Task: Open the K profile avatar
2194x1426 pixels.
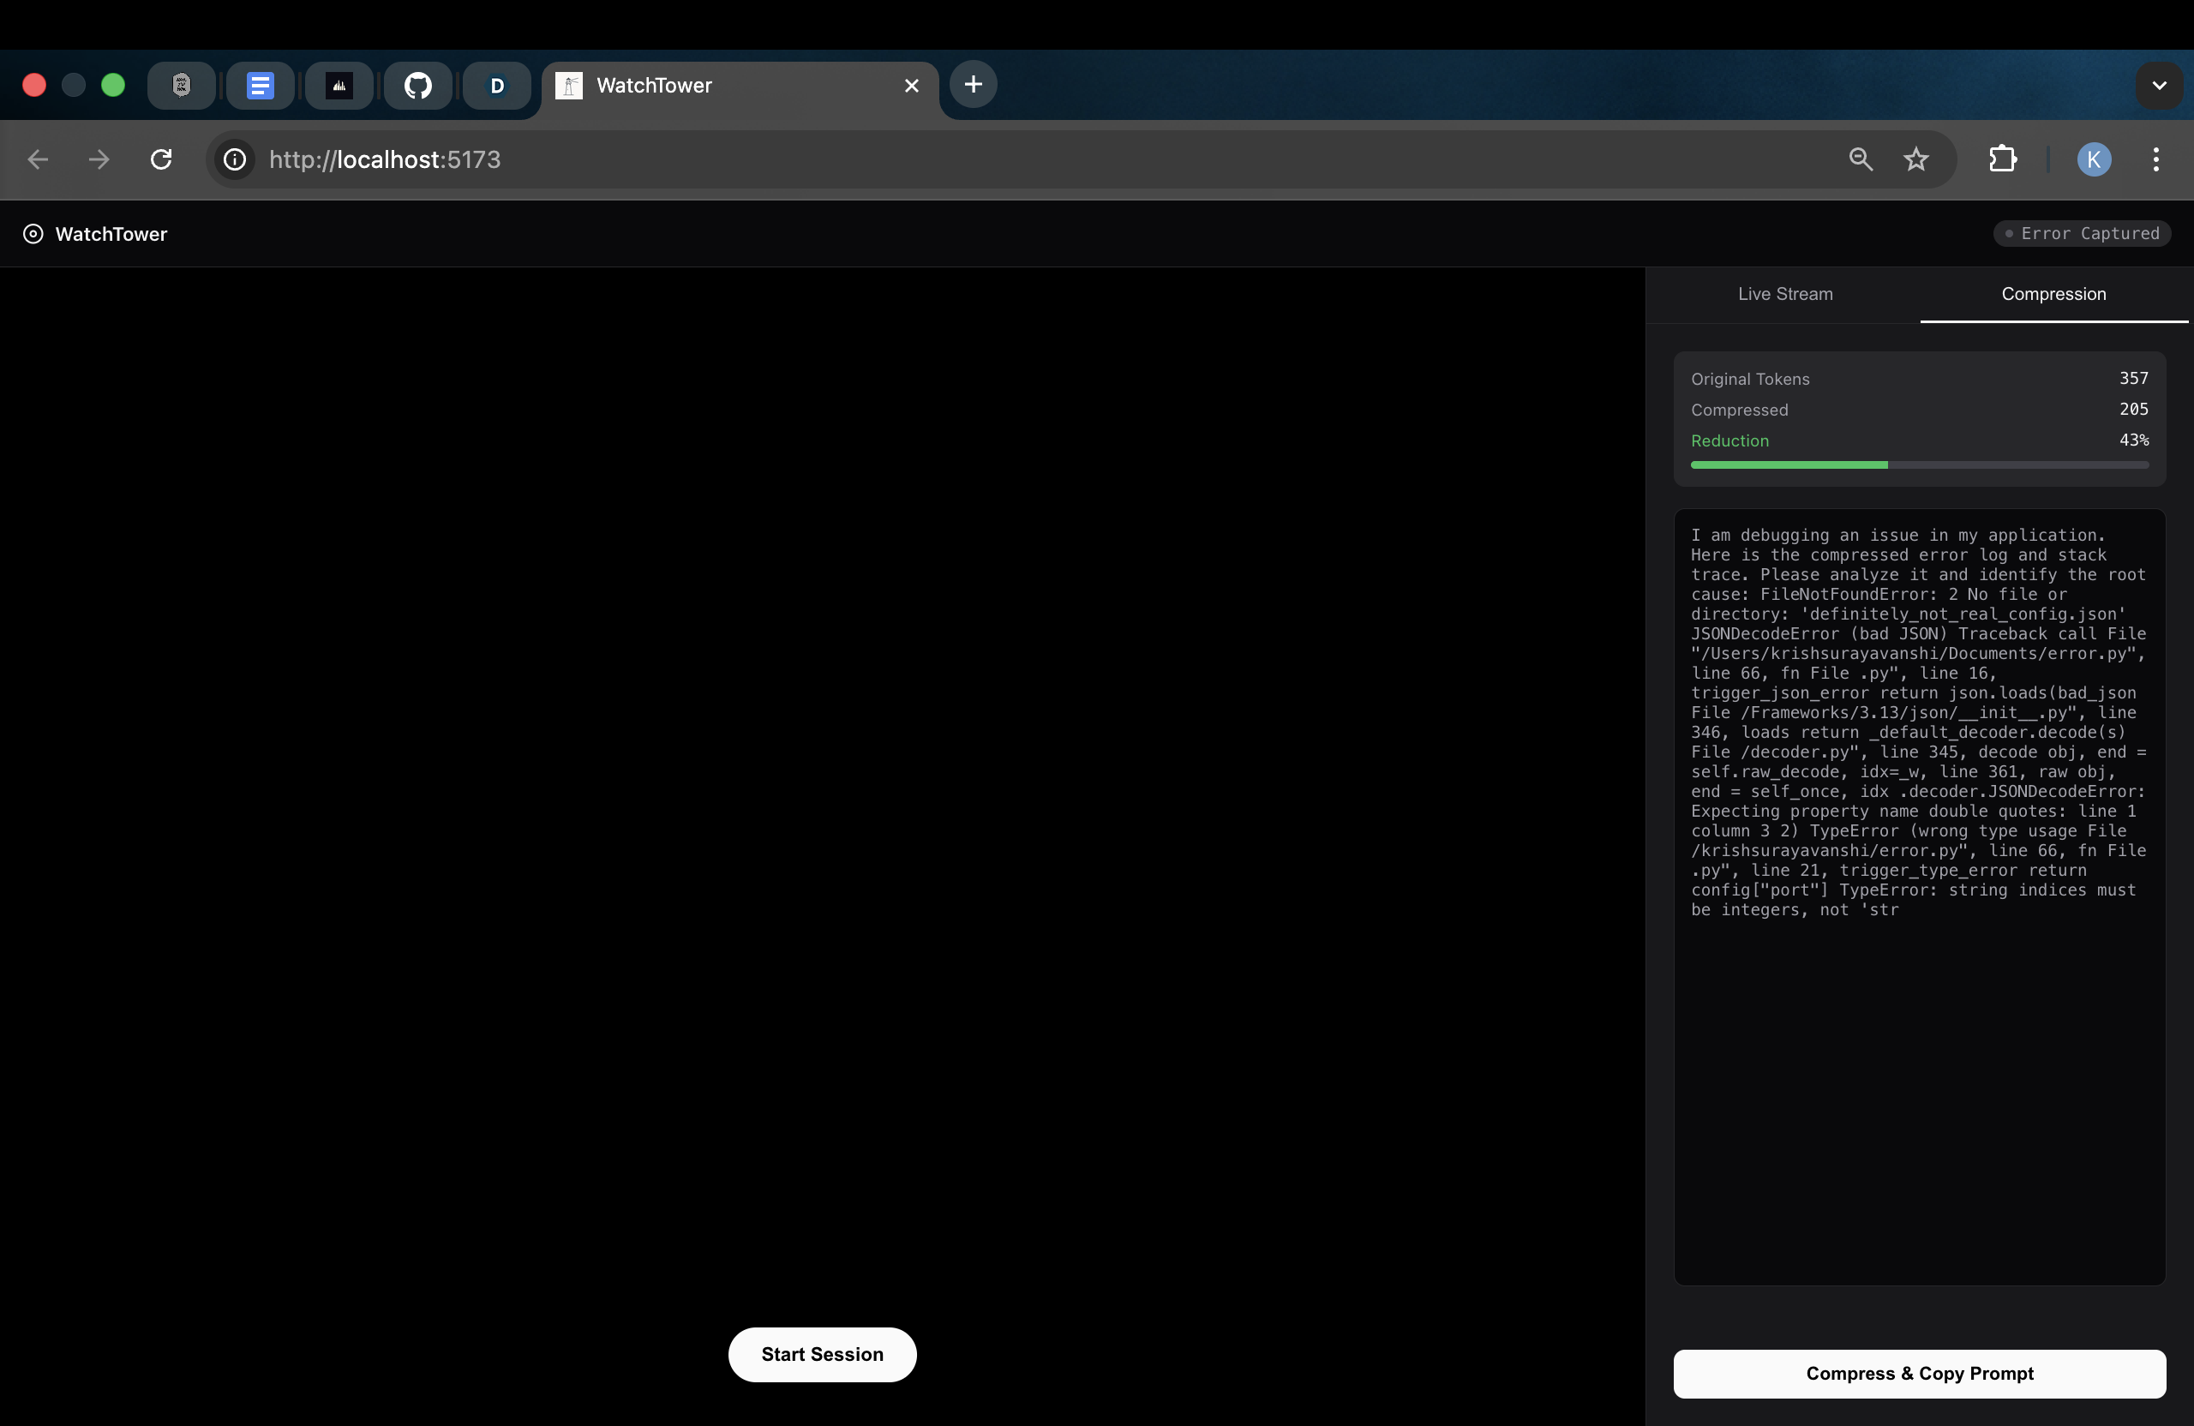Action: [2094, 159]
